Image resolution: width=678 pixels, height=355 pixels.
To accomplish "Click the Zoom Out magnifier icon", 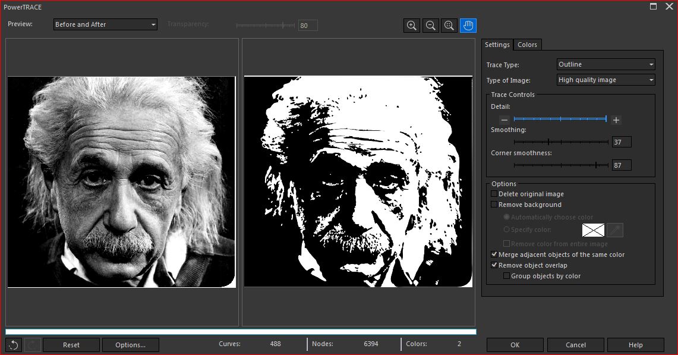I will pyautogui.click(x=430, y=26).
